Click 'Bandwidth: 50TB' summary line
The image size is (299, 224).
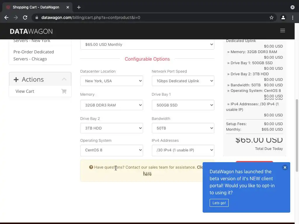pyautogui.click(x=244, y=85)
